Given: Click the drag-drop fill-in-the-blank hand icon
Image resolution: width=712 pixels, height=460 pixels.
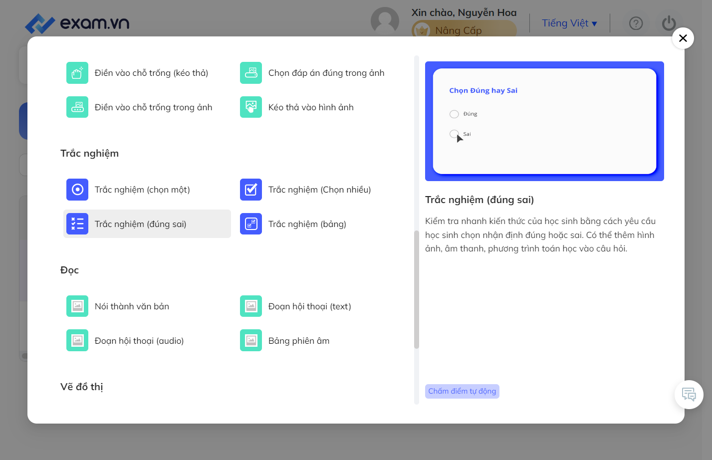Looking at the screenshot, I should tap(77, 73).
